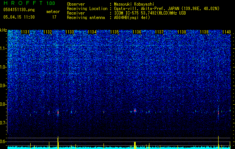Click the 0.6 frequency axis label
Viewport: 235px width, 149px height.
pyautogui.click(x=3, y=142)
